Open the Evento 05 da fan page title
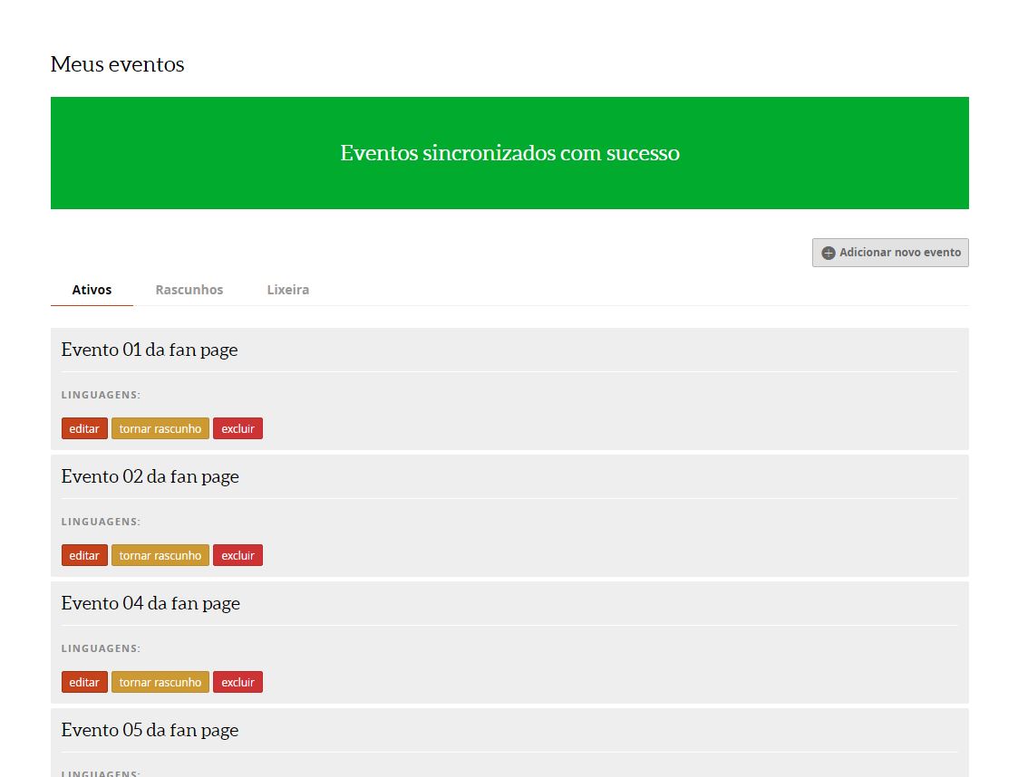This screenshot has width=1018, height=777. click(x=150, y=730)
